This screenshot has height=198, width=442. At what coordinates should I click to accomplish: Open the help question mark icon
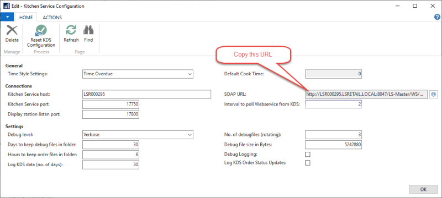pyautogui.click(x=438, y=17)
